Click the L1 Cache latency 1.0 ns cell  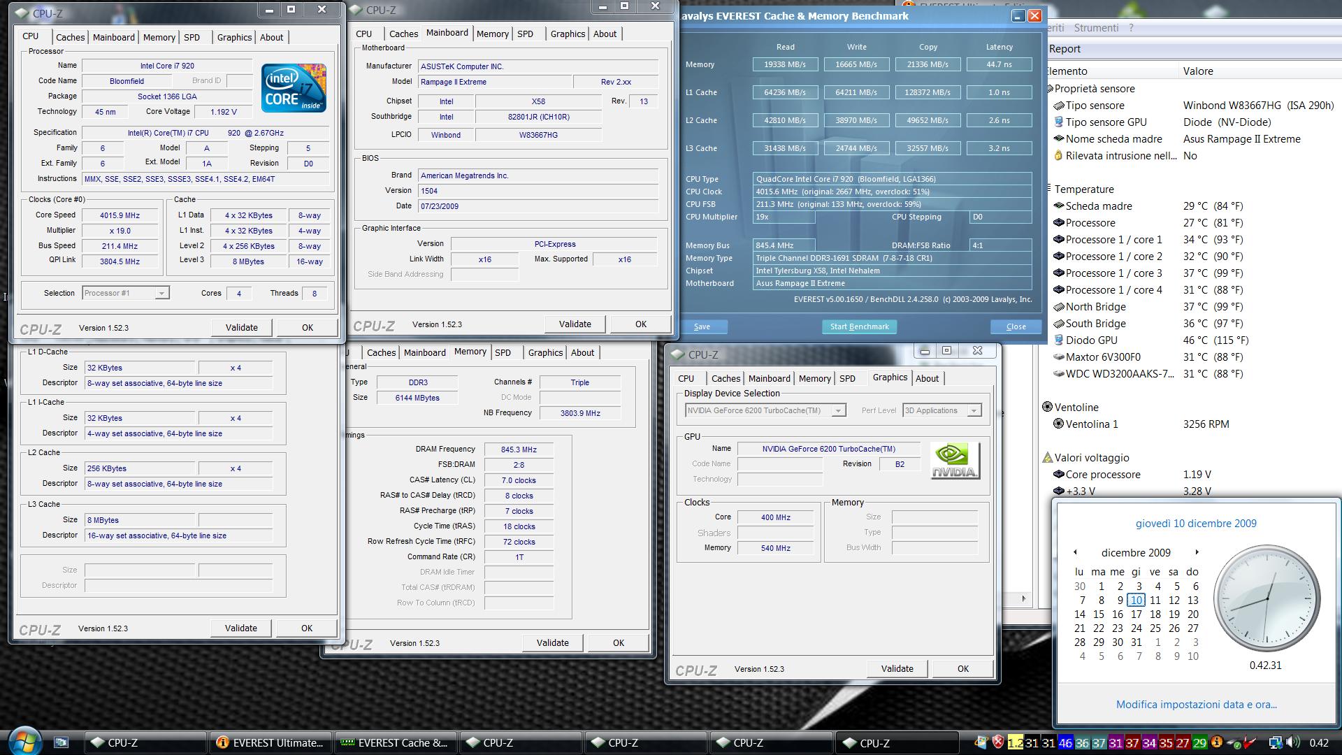[x=999, y=92]
